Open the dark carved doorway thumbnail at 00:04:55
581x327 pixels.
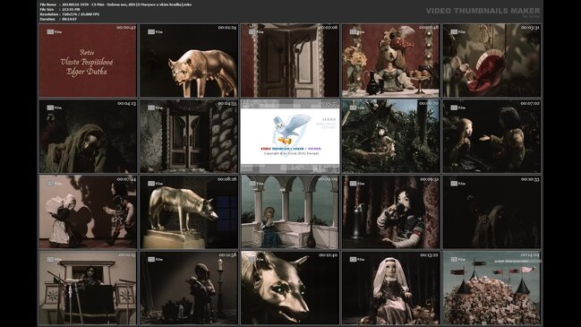click(x=189, y=136)
